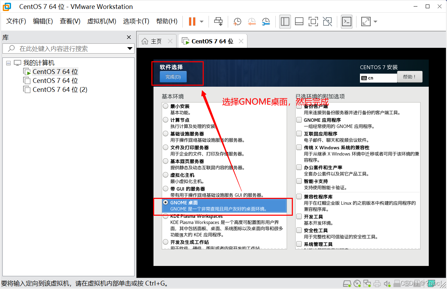Check the 互联网应用程序 add-on checkbox

click(x=299, y=134)
